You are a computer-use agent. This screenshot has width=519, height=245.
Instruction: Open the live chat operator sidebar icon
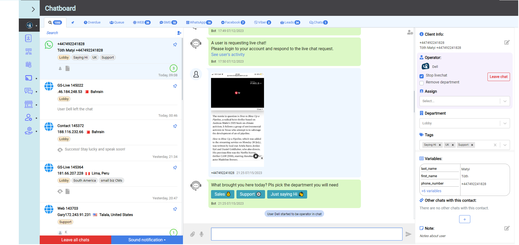pyautogui.click(x=29, y=25)
